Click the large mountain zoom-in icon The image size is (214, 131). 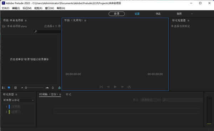coord(47,87)
